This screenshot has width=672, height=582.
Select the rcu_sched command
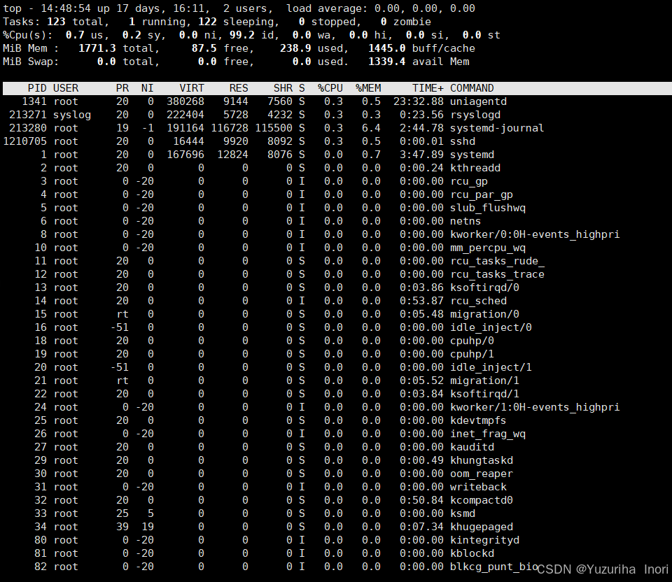click(478, 301)
